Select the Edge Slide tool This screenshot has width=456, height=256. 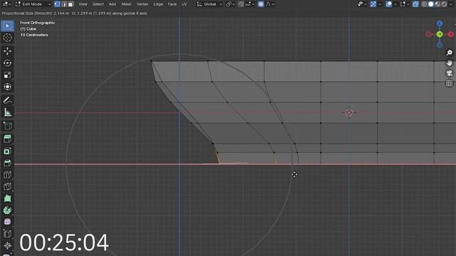pyautogui.click(x=7, y=234)
